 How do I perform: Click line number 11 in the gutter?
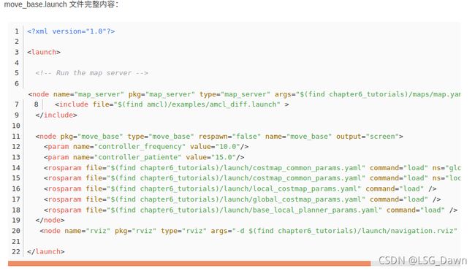pos(16,137)
